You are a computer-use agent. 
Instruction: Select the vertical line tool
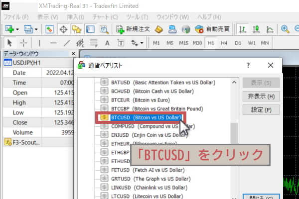point(39,43)
